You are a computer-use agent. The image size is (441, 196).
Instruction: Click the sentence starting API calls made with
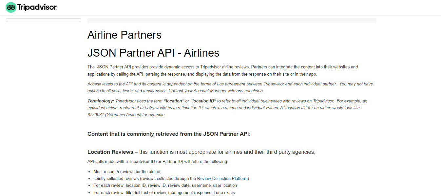click(x=158, y=162)
